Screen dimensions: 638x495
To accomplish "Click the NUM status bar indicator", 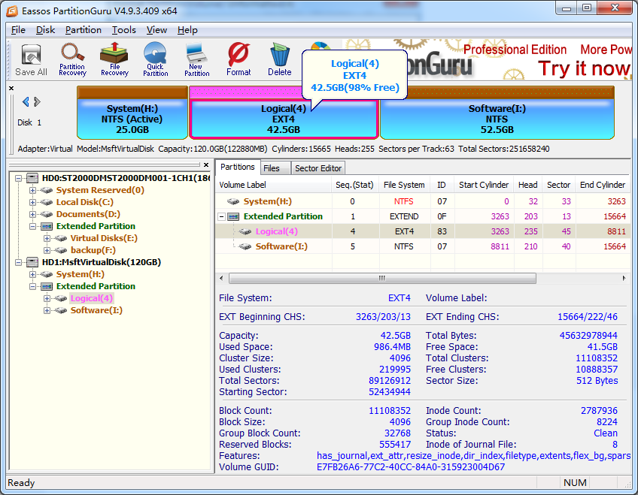I will [x=575, y=482].
